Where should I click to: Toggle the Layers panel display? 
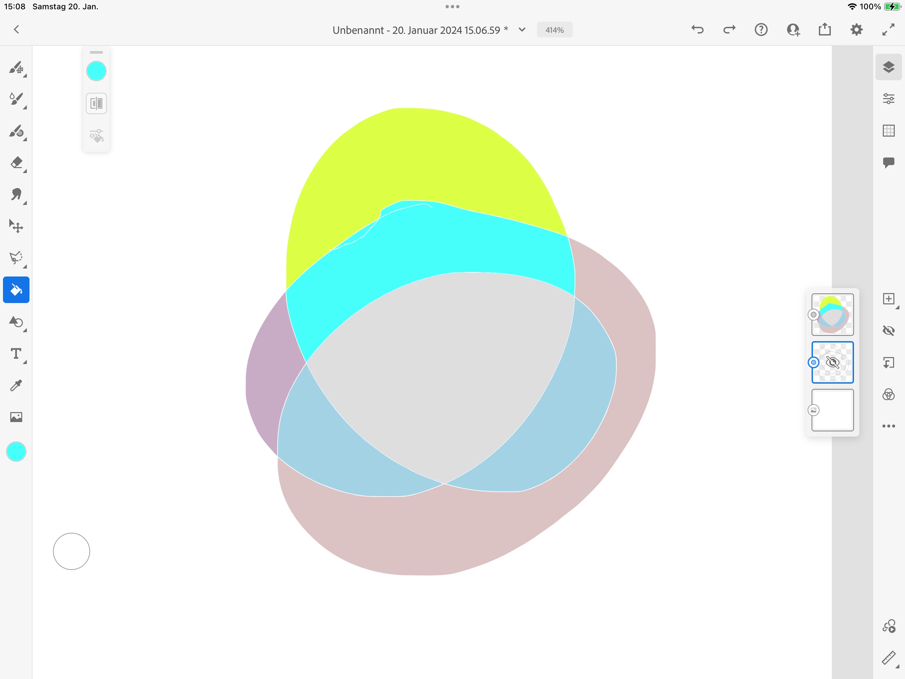point(888,67)
